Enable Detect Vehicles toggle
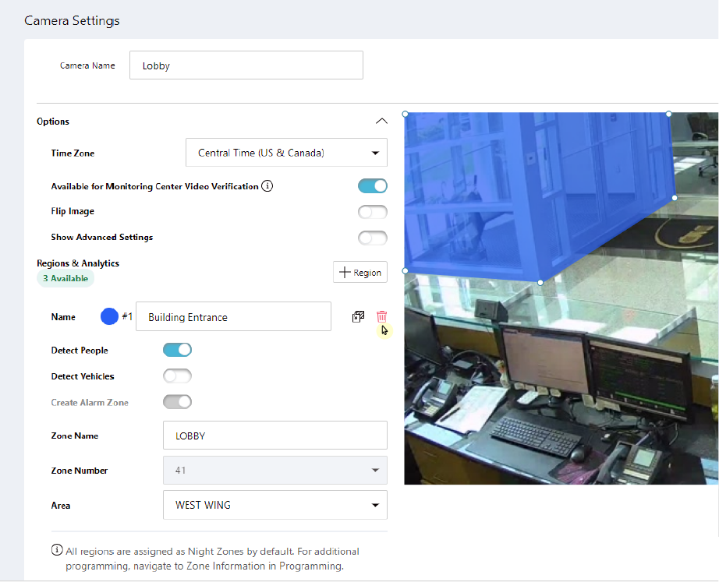The width and height of the screenshot is (719, 582). (x=177, y=376)
